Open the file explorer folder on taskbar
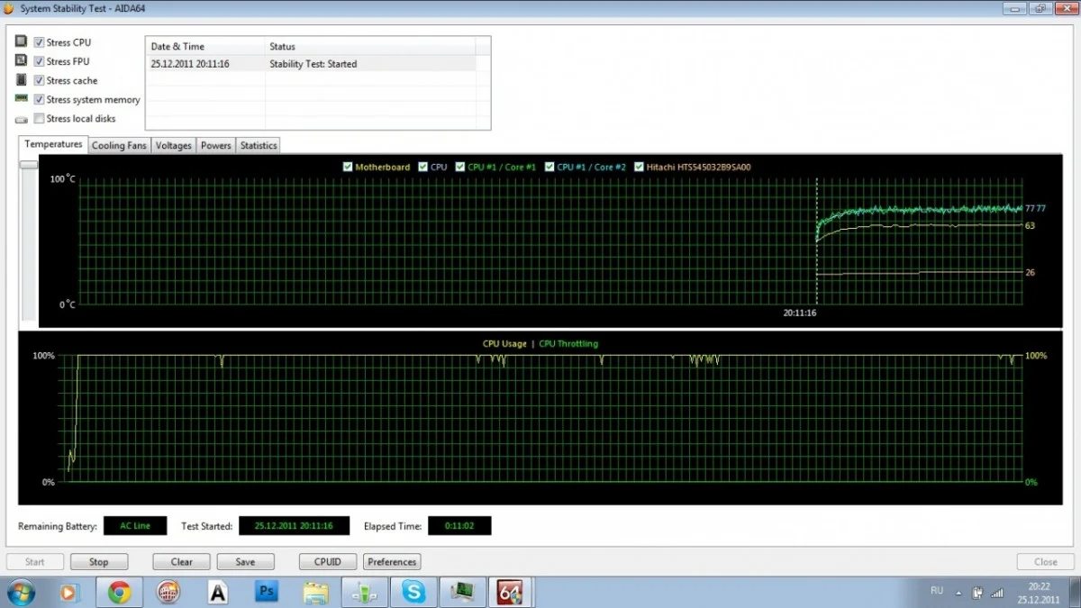1081x608 pixels. [316, 593]
